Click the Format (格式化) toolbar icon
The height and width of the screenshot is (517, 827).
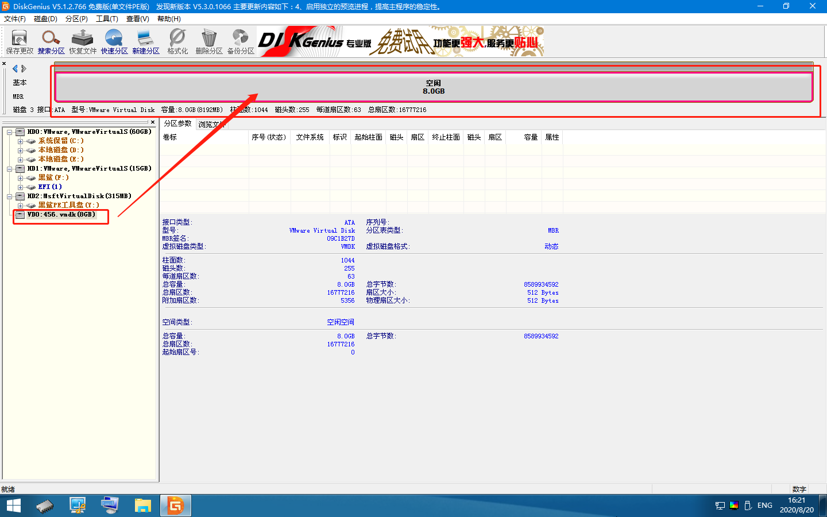(177, 41)
